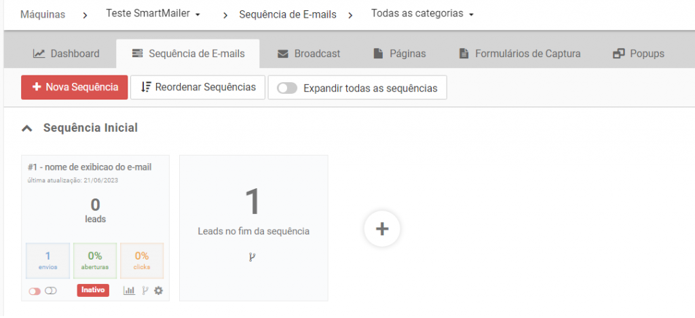Click the envelope icon on the Broadcast tab

tap(283, 54)
